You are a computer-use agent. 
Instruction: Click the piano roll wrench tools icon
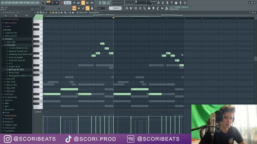click(x=38, y=12)
